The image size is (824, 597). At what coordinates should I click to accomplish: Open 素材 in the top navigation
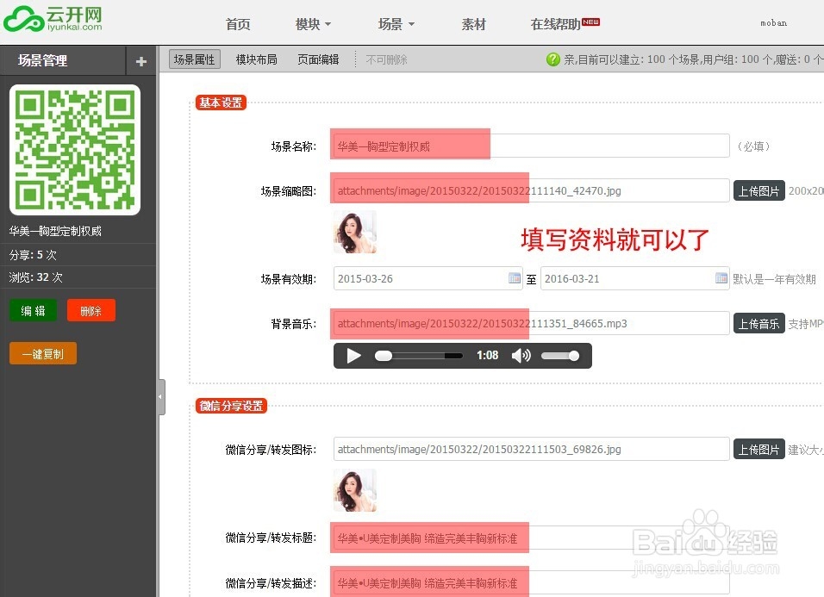[x=473, y=24]
